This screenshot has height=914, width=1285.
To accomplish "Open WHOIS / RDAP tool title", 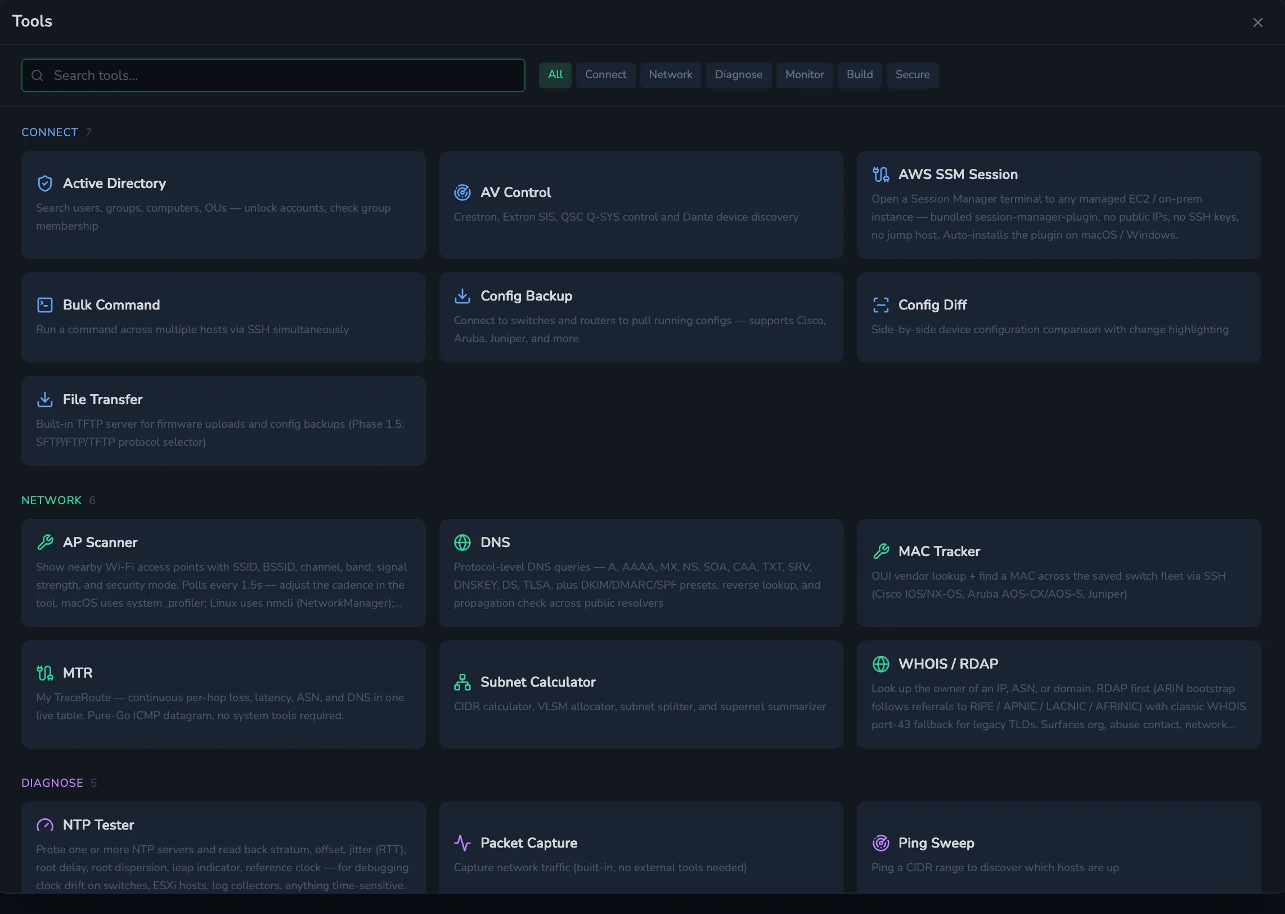I will (948, 664).
